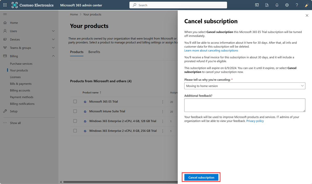This screenshot has width=312, height=184.
Task: Check the Microsoft 365 E5 Trial checkbox
Action: click(75, 101)
